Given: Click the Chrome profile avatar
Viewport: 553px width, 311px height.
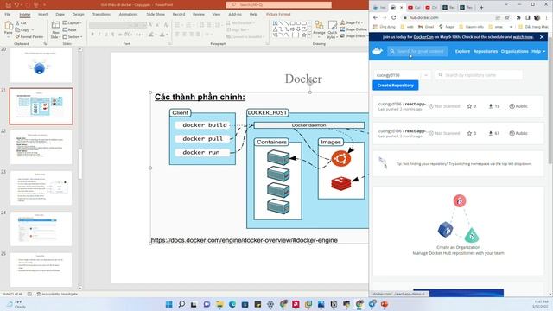Looking at the screenshot, I should click(537, 17).
